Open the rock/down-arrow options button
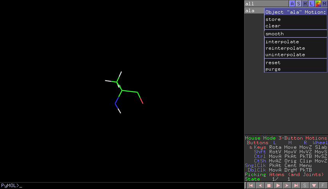 pos(314,186)
